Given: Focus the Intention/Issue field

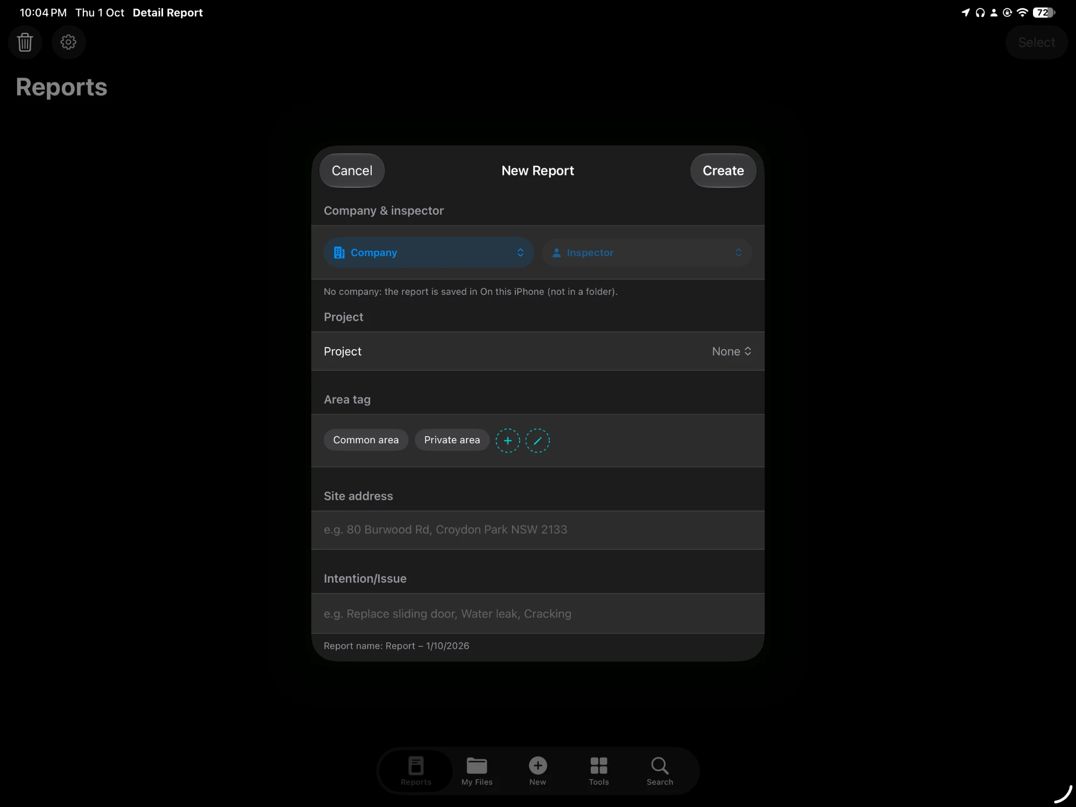Looking at the screenshot, I should [537, 614].
